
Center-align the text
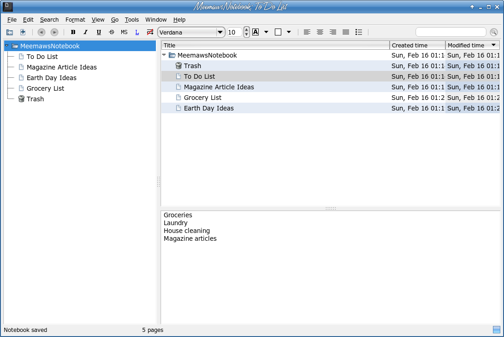point(320,32)
